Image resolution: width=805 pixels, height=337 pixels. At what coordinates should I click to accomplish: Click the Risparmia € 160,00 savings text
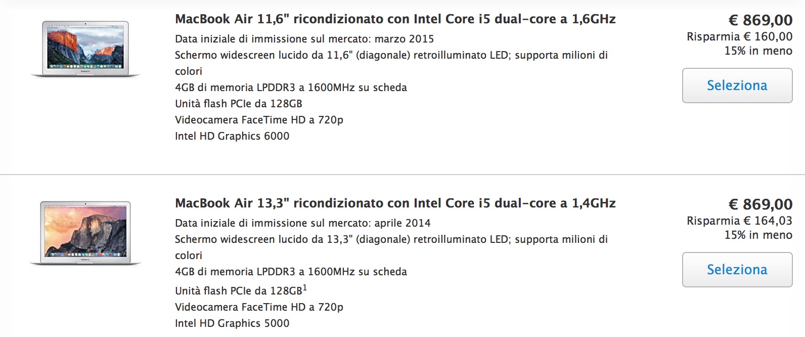(x=738, y=36)
